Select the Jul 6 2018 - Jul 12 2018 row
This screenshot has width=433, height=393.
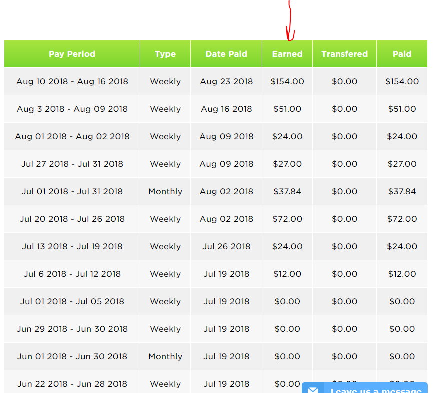(72, 274)
